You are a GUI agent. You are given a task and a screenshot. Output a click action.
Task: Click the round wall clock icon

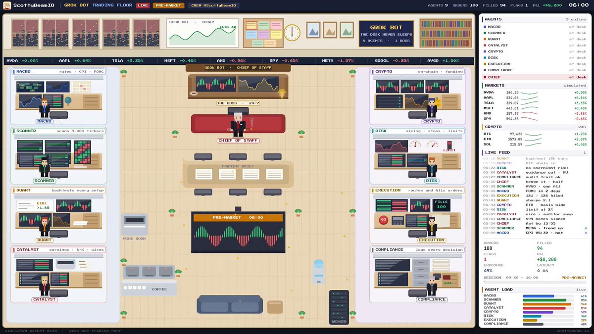[x=292, y=33]
